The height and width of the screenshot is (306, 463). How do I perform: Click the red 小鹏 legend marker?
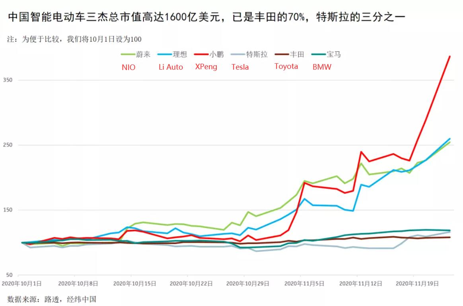point(201,55)
